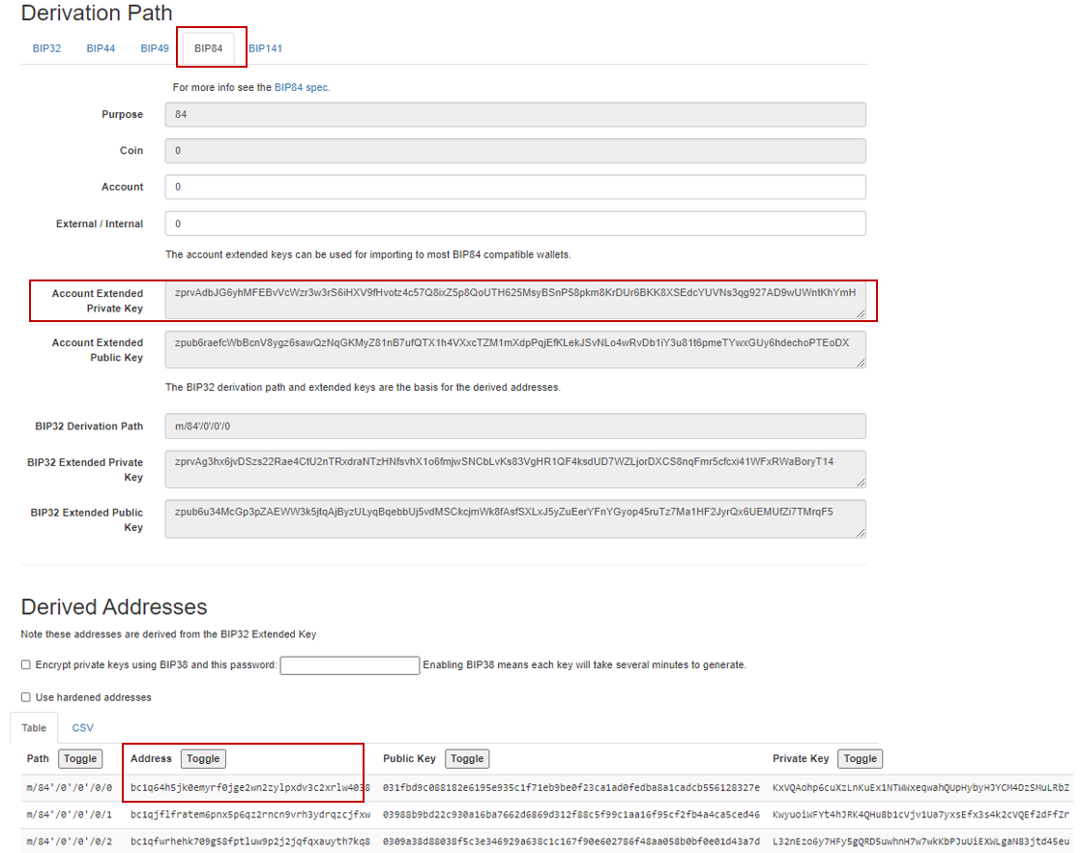Show the Table tab of derived addresses
This screenshot has width=1081, height=853.
pos(34,728)
